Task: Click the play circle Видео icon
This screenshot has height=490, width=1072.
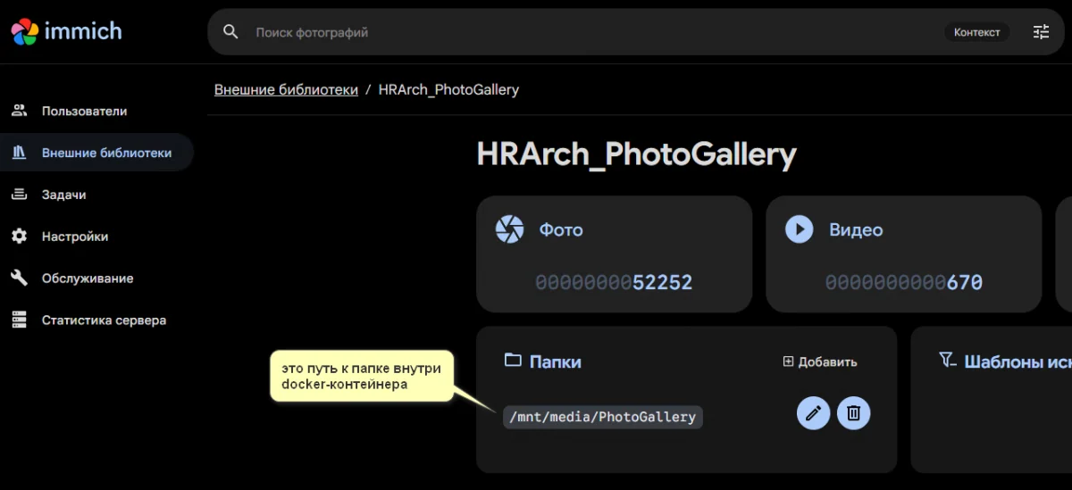Action: point(799,229)
